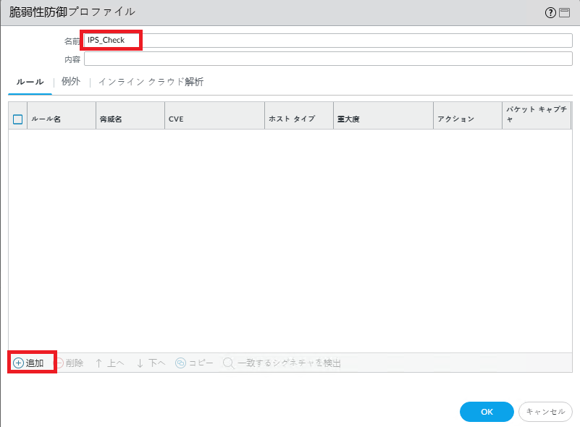The width and height of the screenshot is (580, 427).
Task: Click the window layout icon in header
Action: [x=565, y=12]
